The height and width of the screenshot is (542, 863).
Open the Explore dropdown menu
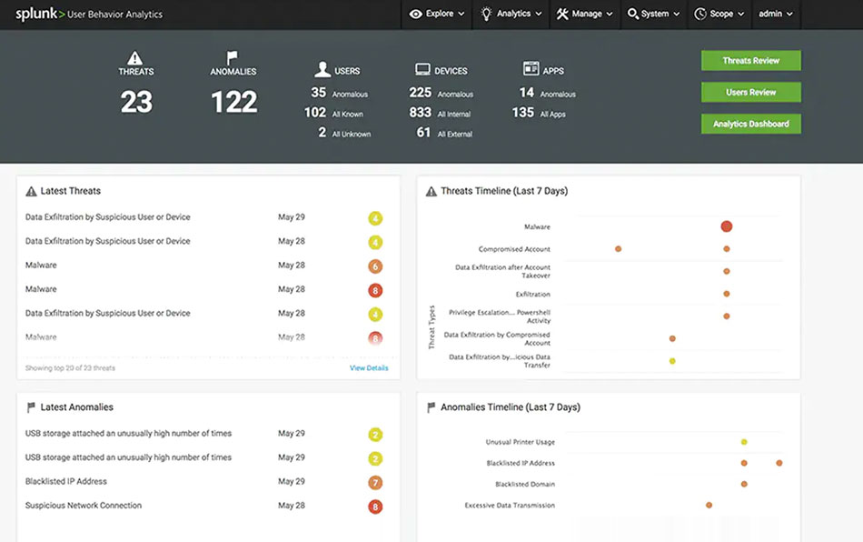coord(437,14)
